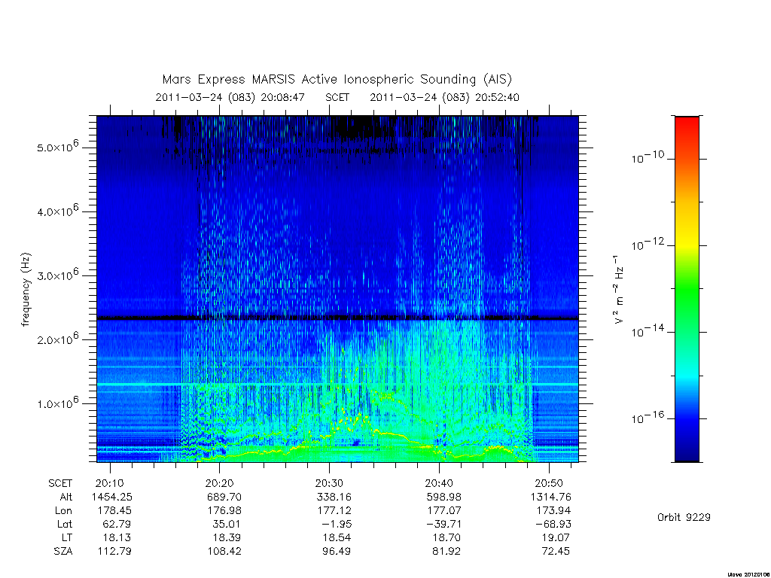The image size is (771, 578).
Task: Click the 'SCET' label between the two timestamps
Action: pyautogui.click(x=337, y=97)
